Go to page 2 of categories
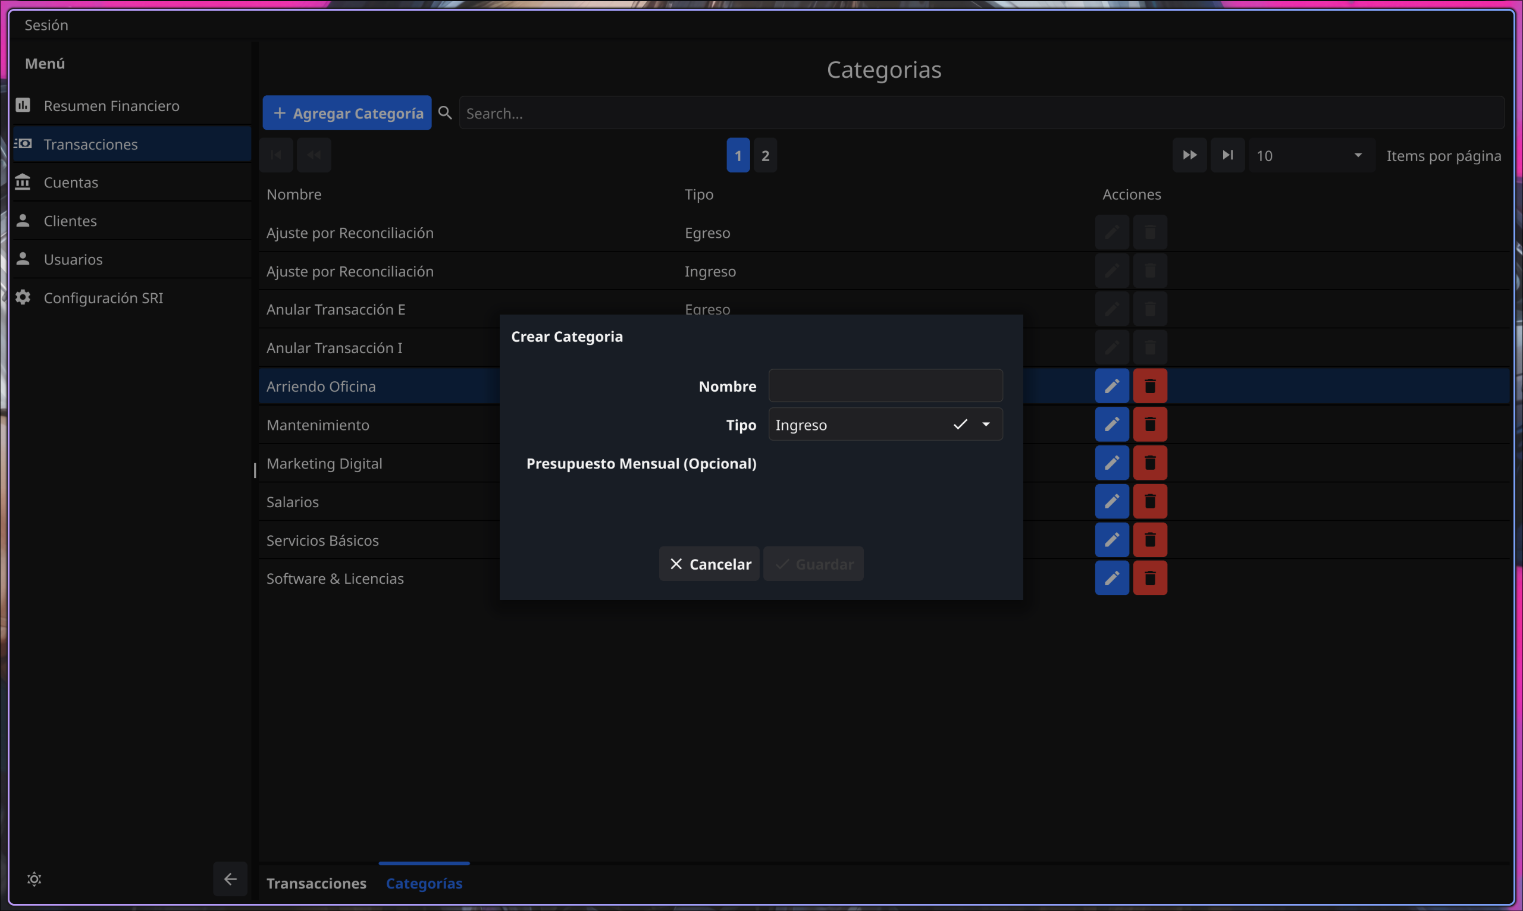 (765, 155)
